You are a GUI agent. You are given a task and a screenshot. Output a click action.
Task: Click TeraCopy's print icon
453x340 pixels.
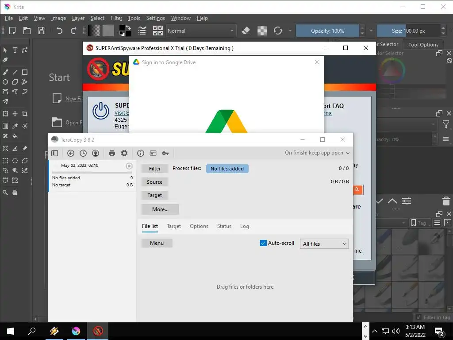click(112, 153)
